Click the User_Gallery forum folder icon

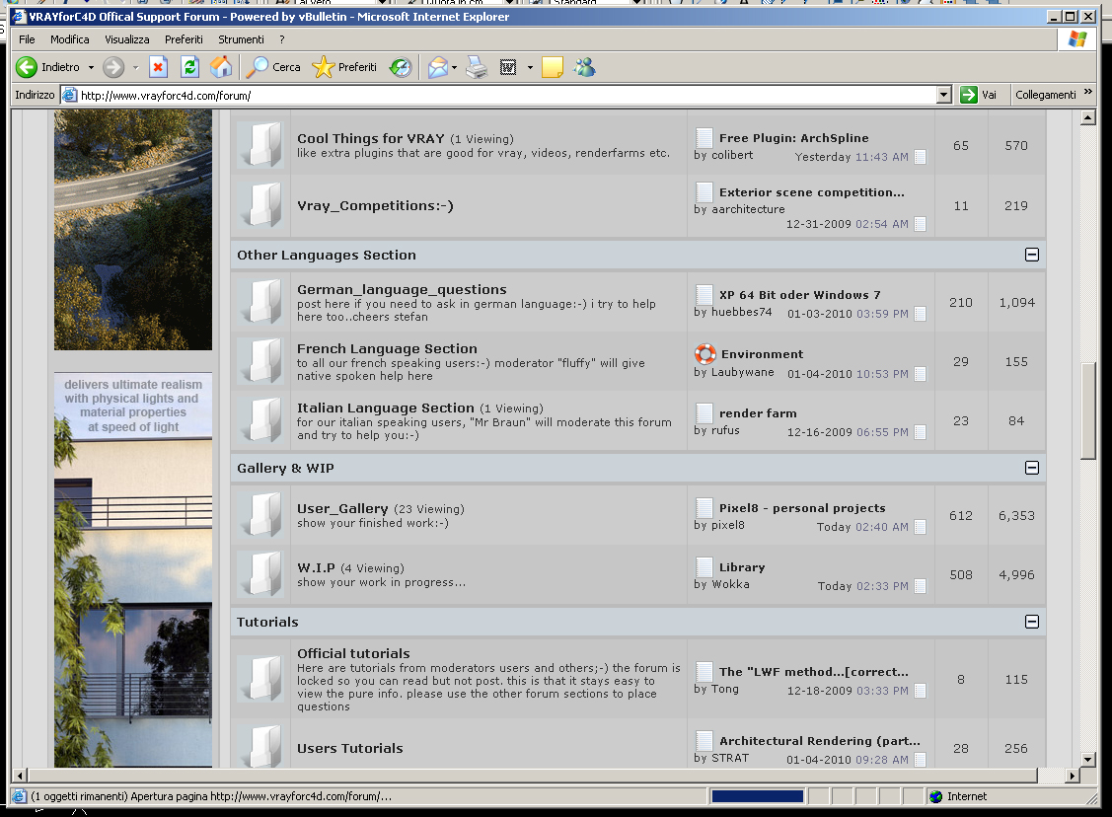click(x=262, y=515)
